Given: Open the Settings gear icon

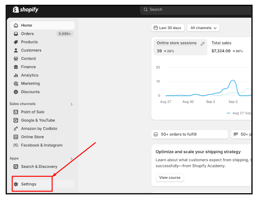Looking at the screenshot, I should pyautogui.click(x=16, y=184).
